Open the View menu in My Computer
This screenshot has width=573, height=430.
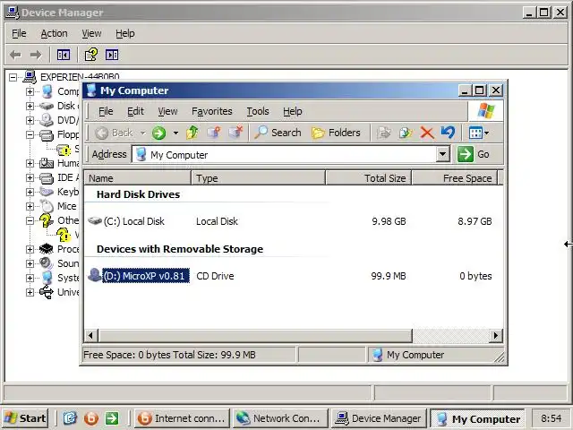tap(167, 111)
